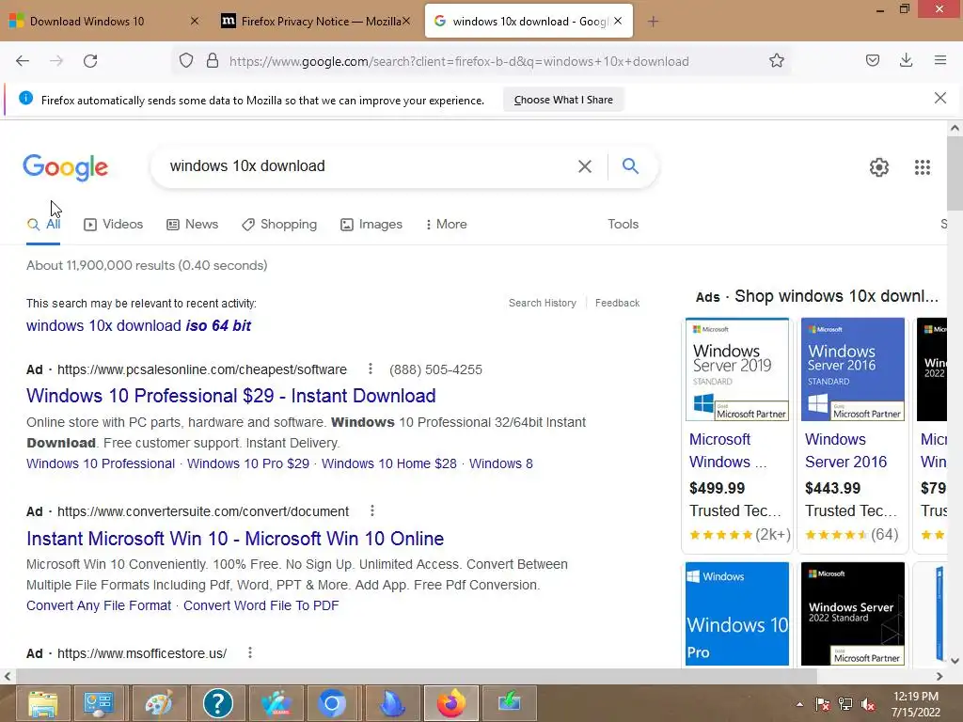
Task: Select the Shopping search filter
Action: 279,224
